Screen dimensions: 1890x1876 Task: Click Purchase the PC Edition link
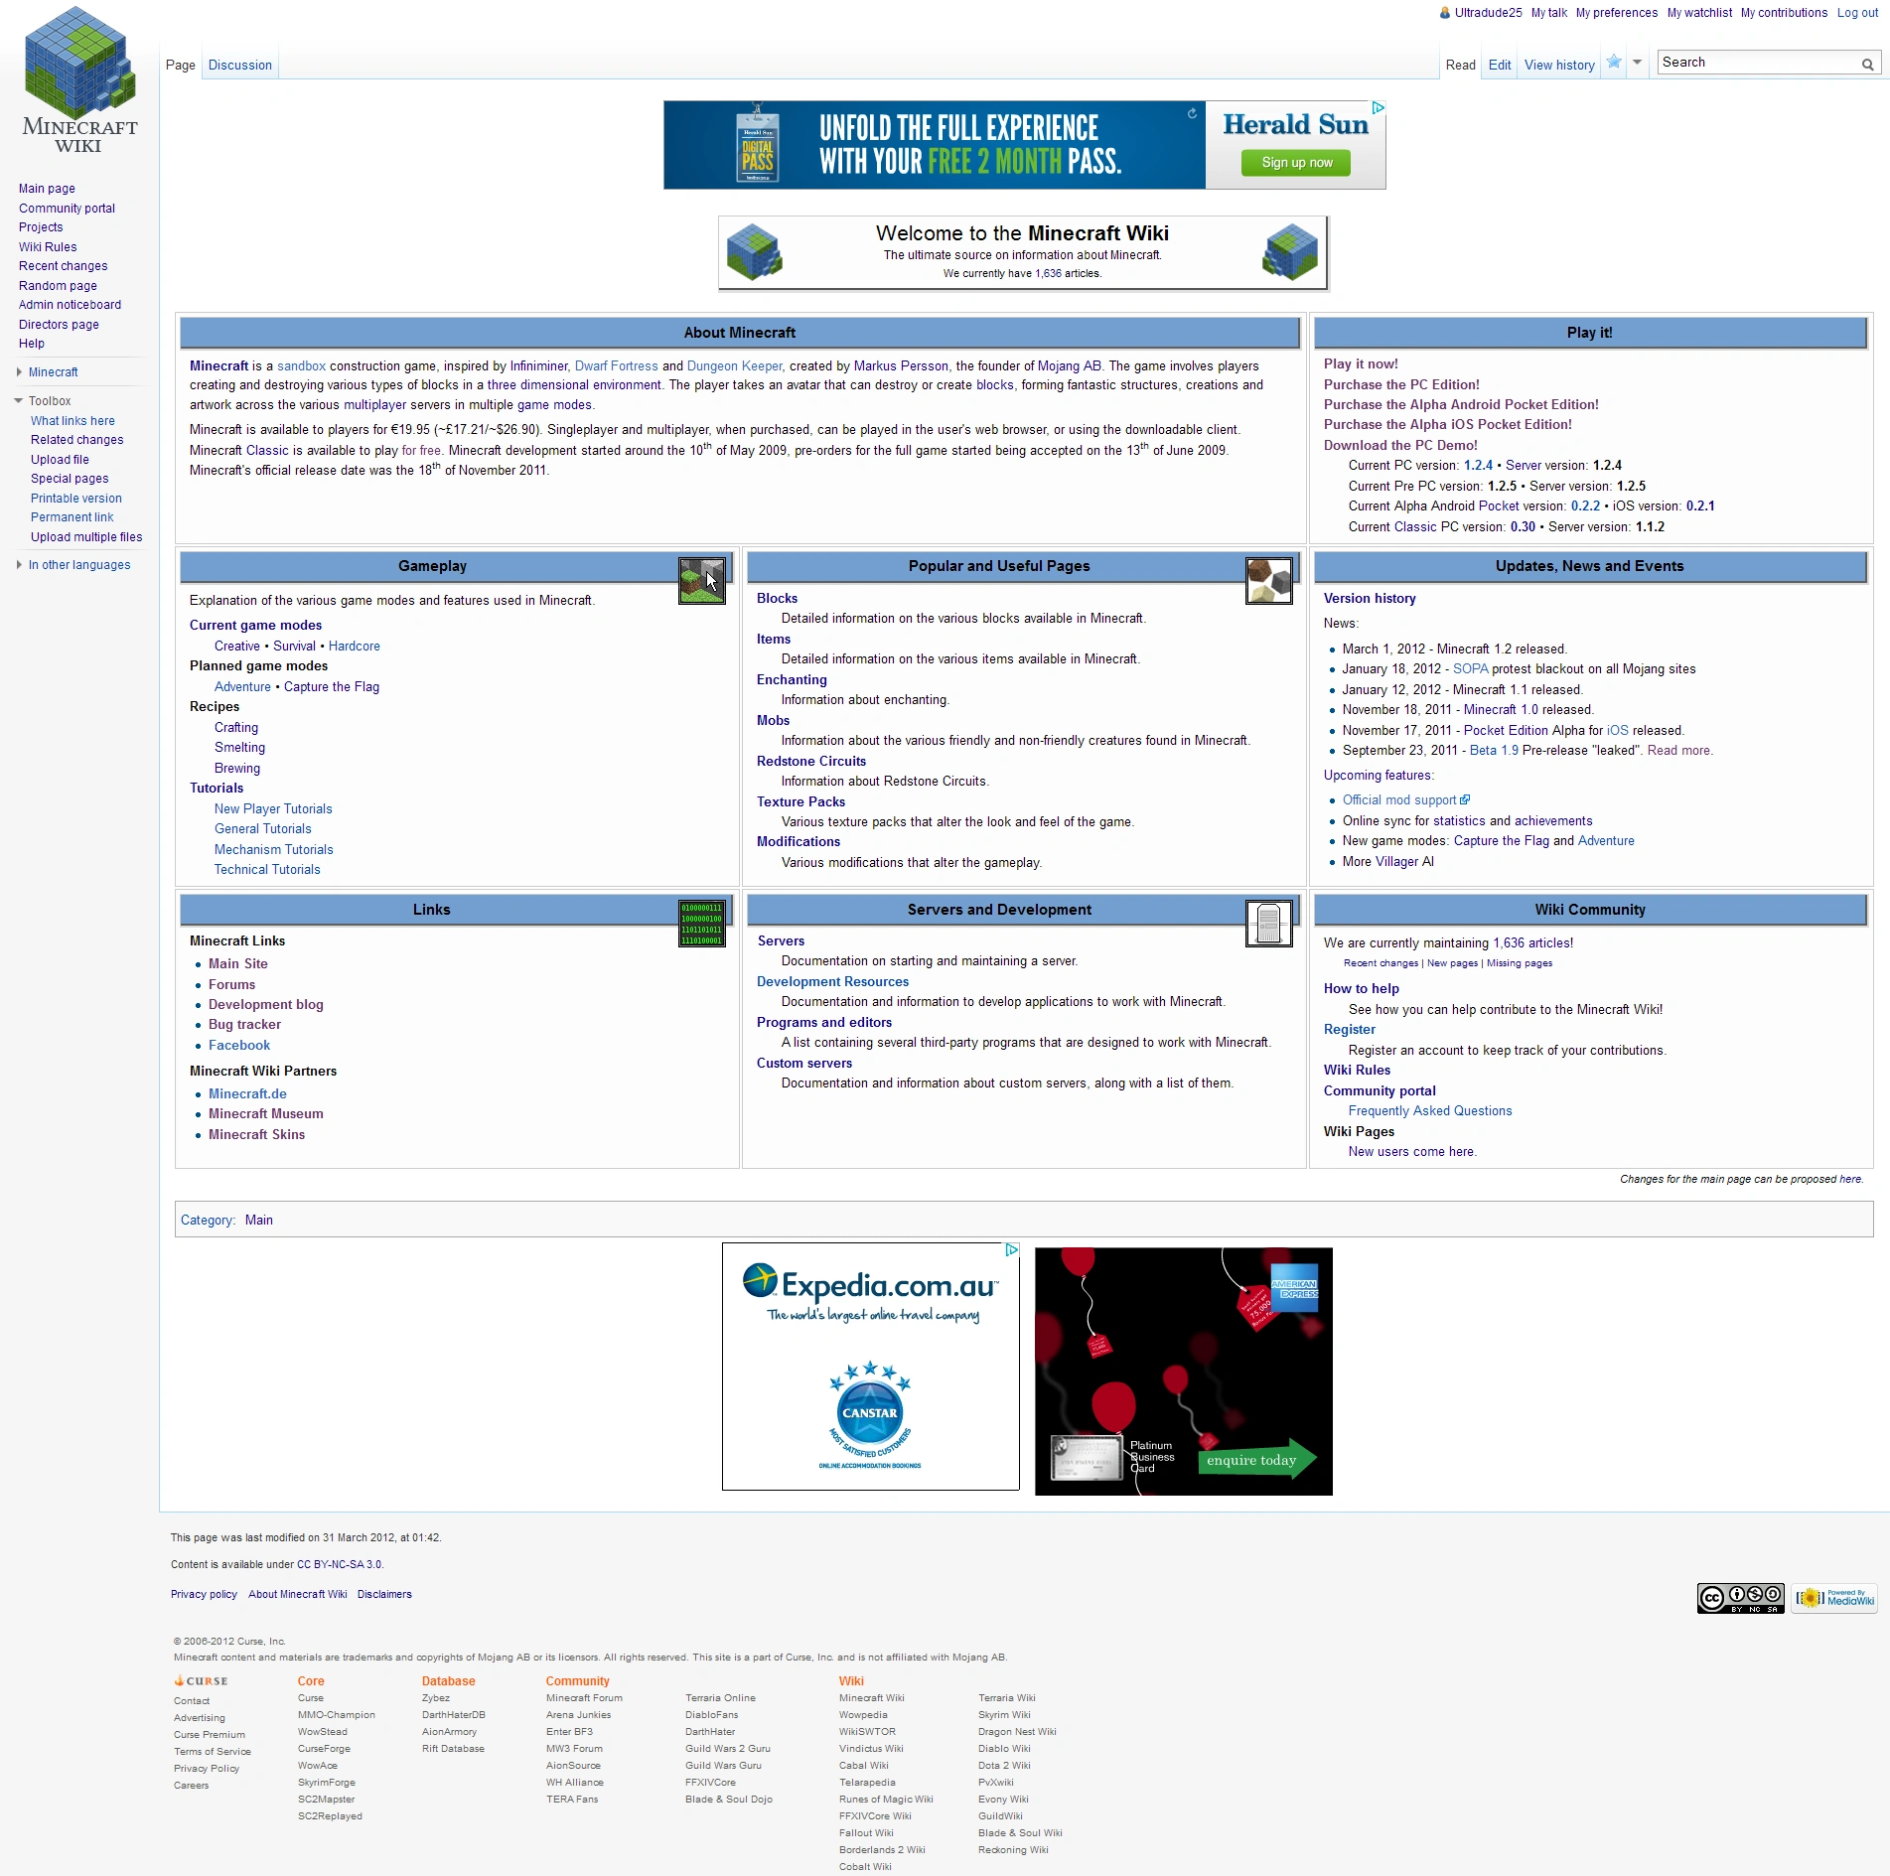pos(1401,385)
